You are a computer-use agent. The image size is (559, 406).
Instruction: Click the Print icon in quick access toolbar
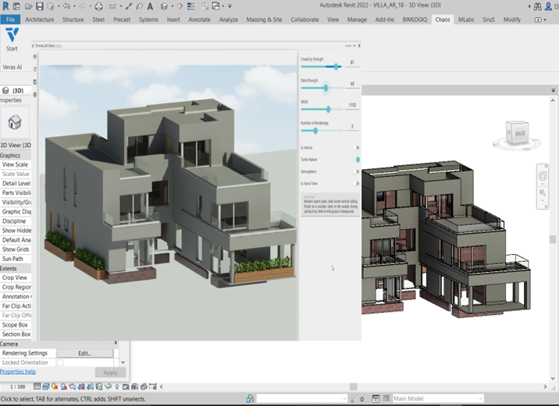click(x=98, y=6)
